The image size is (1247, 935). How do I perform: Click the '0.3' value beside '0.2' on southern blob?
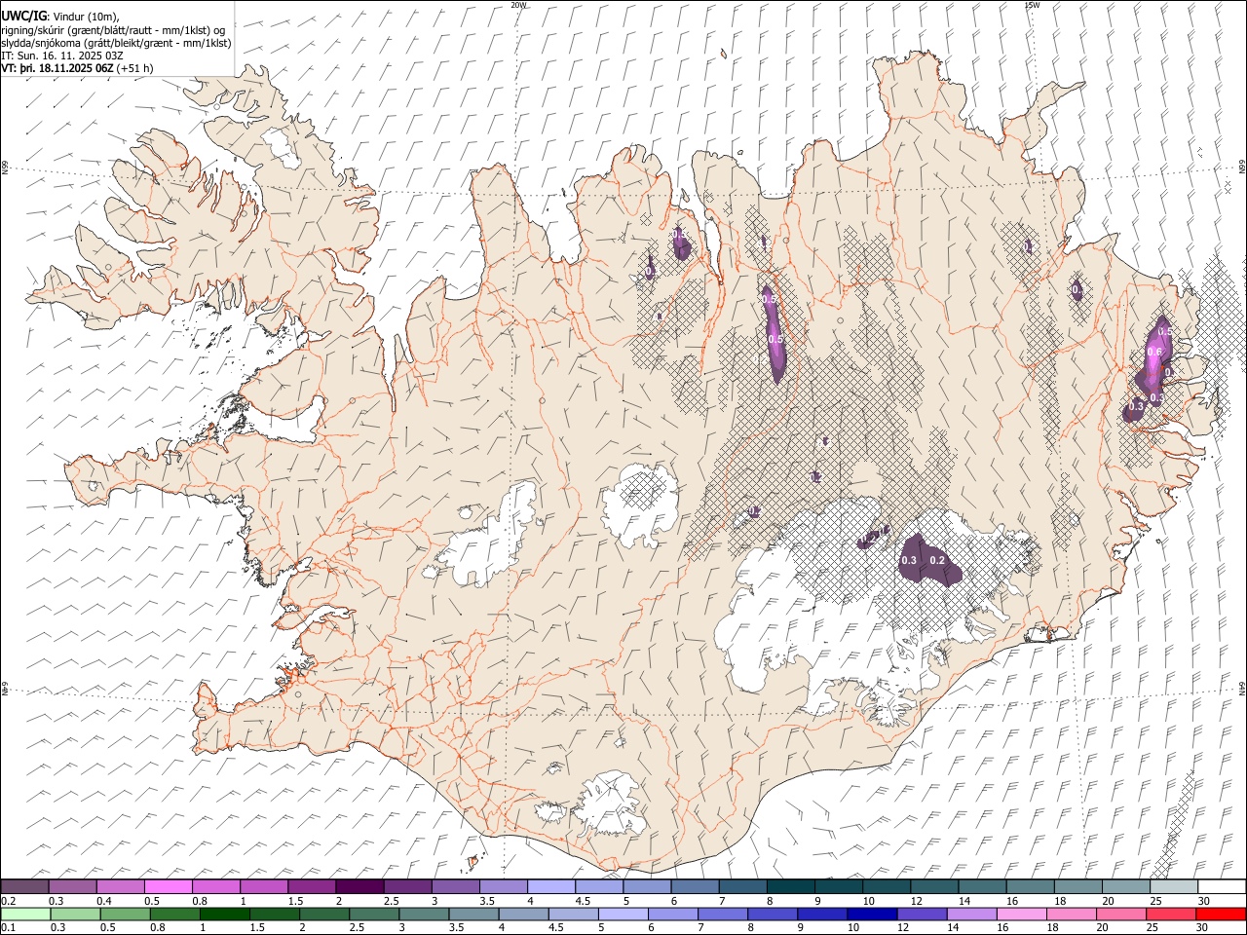[x=909, y=560]
